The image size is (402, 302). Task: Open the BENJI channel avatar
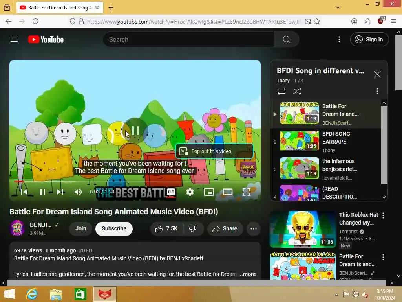click(17, 228)
